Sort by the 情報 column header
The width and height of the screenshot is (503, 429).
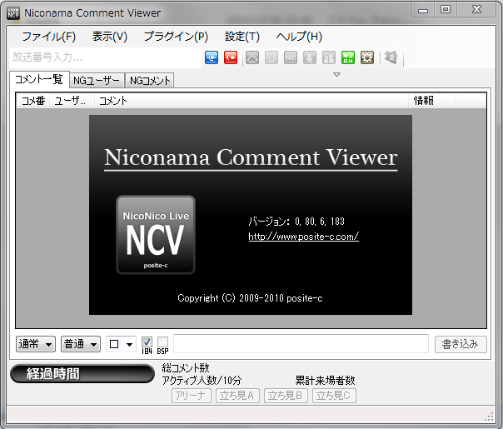click(432, 101)
